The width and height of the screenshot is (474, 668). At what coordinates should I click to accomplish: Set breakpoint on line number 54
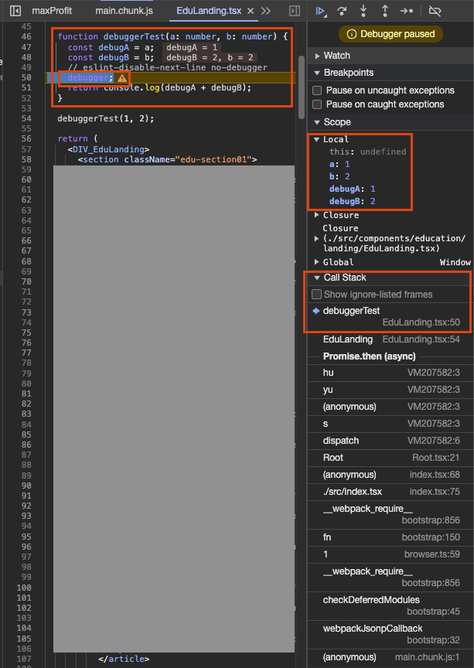pyautogui.click(x=26, y=118)
